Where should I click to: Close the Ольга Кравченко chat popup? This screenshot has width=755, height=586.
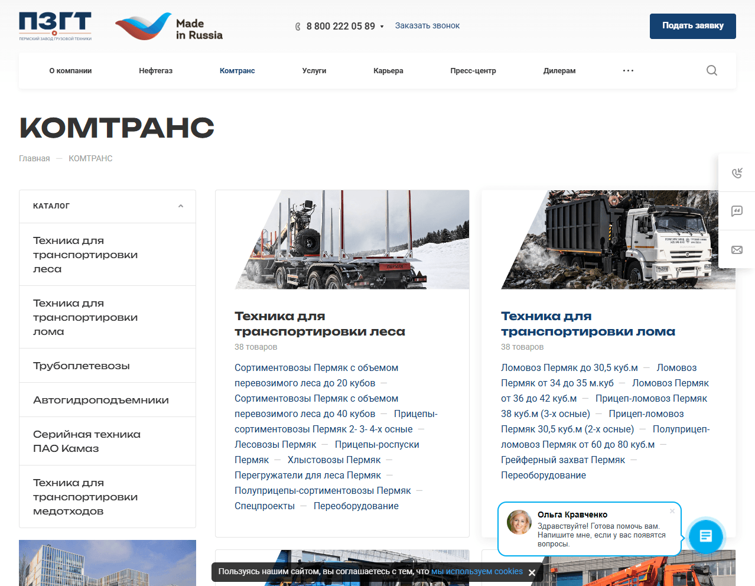[672, 511]
